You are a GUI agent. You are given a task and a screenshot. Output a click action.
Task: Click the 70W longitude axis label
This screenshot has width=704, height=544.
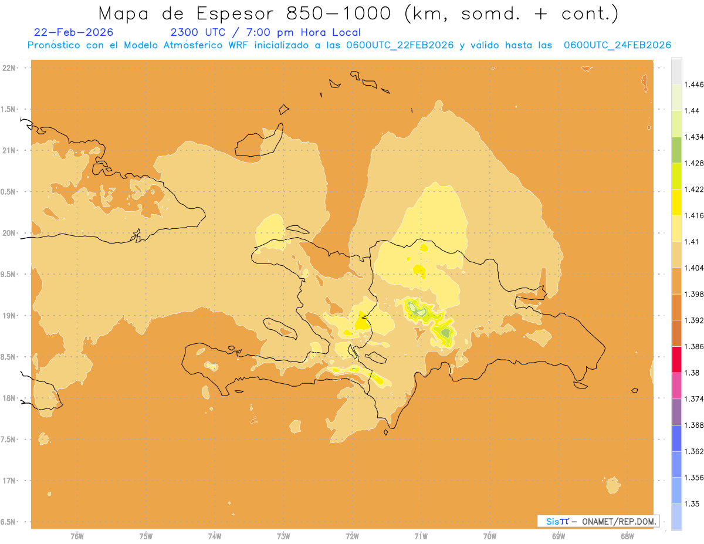coord(490,536)
